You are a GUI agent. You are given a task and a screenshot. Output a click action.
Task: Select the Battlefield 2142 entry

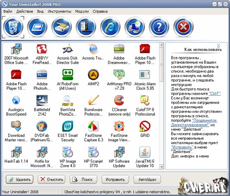tap(42, 105)
